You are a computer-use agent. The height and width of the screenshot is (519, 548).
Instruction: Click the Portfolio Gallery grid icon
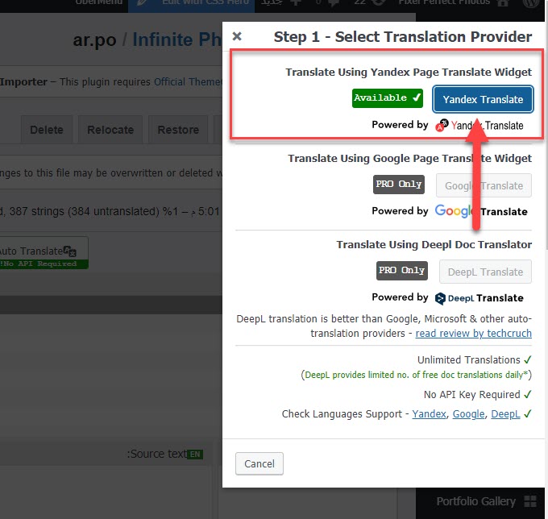pos(530,501)
